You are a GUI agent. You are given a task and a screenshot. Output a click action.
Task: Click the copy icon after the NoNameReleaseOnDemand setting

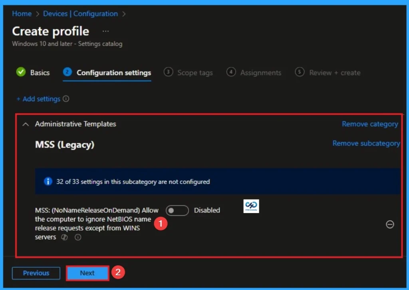[x=64, y=237]
